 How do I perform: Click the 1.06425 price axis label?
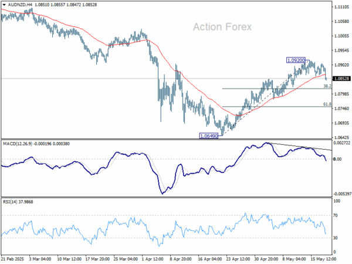point(341,137)
